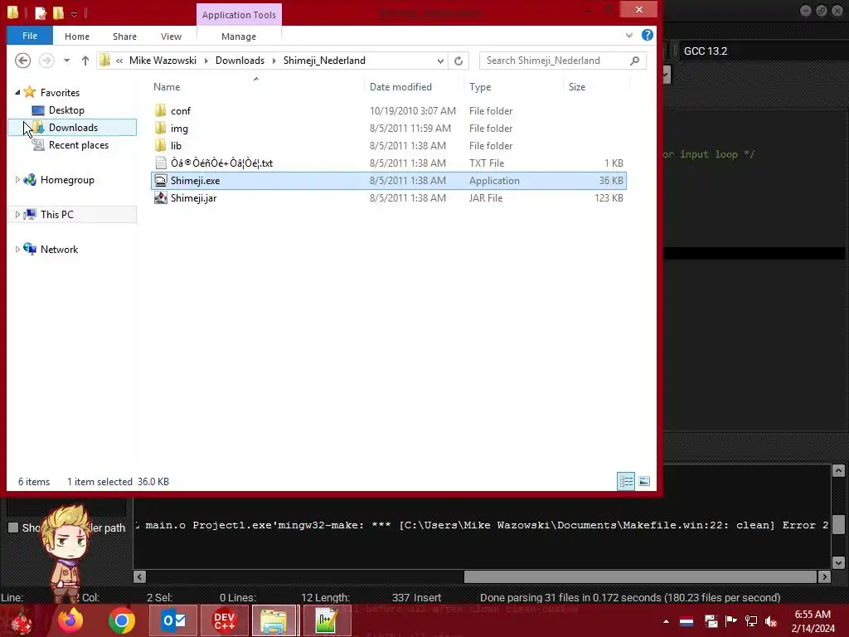Switch to the Home ribbon tab
Screen dimensions: 849x637
(77, 36)
